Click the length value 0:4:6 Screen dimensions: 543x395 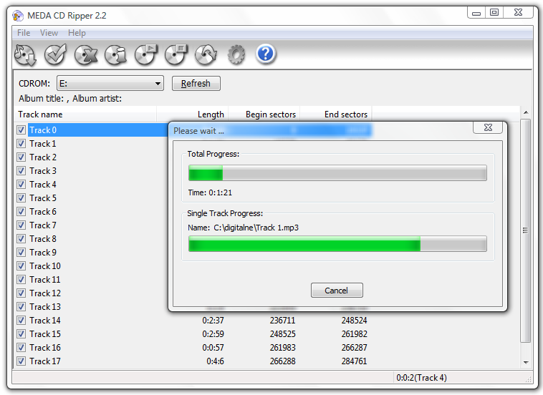[215, 361]
